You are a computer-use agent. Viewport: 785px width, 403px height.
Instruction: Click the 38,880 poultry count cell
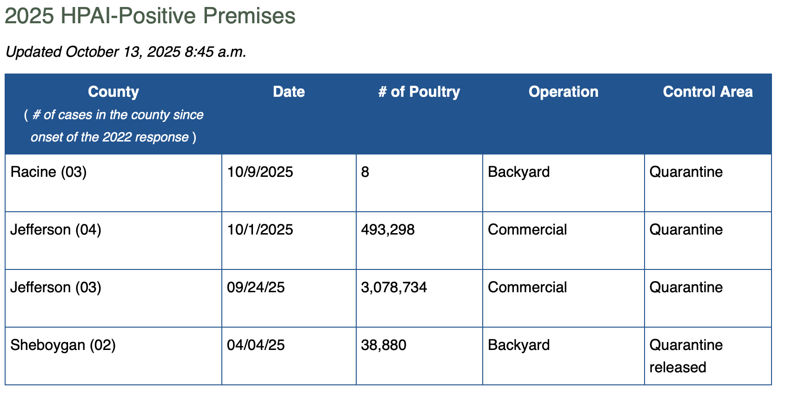(x=384, y=345)
